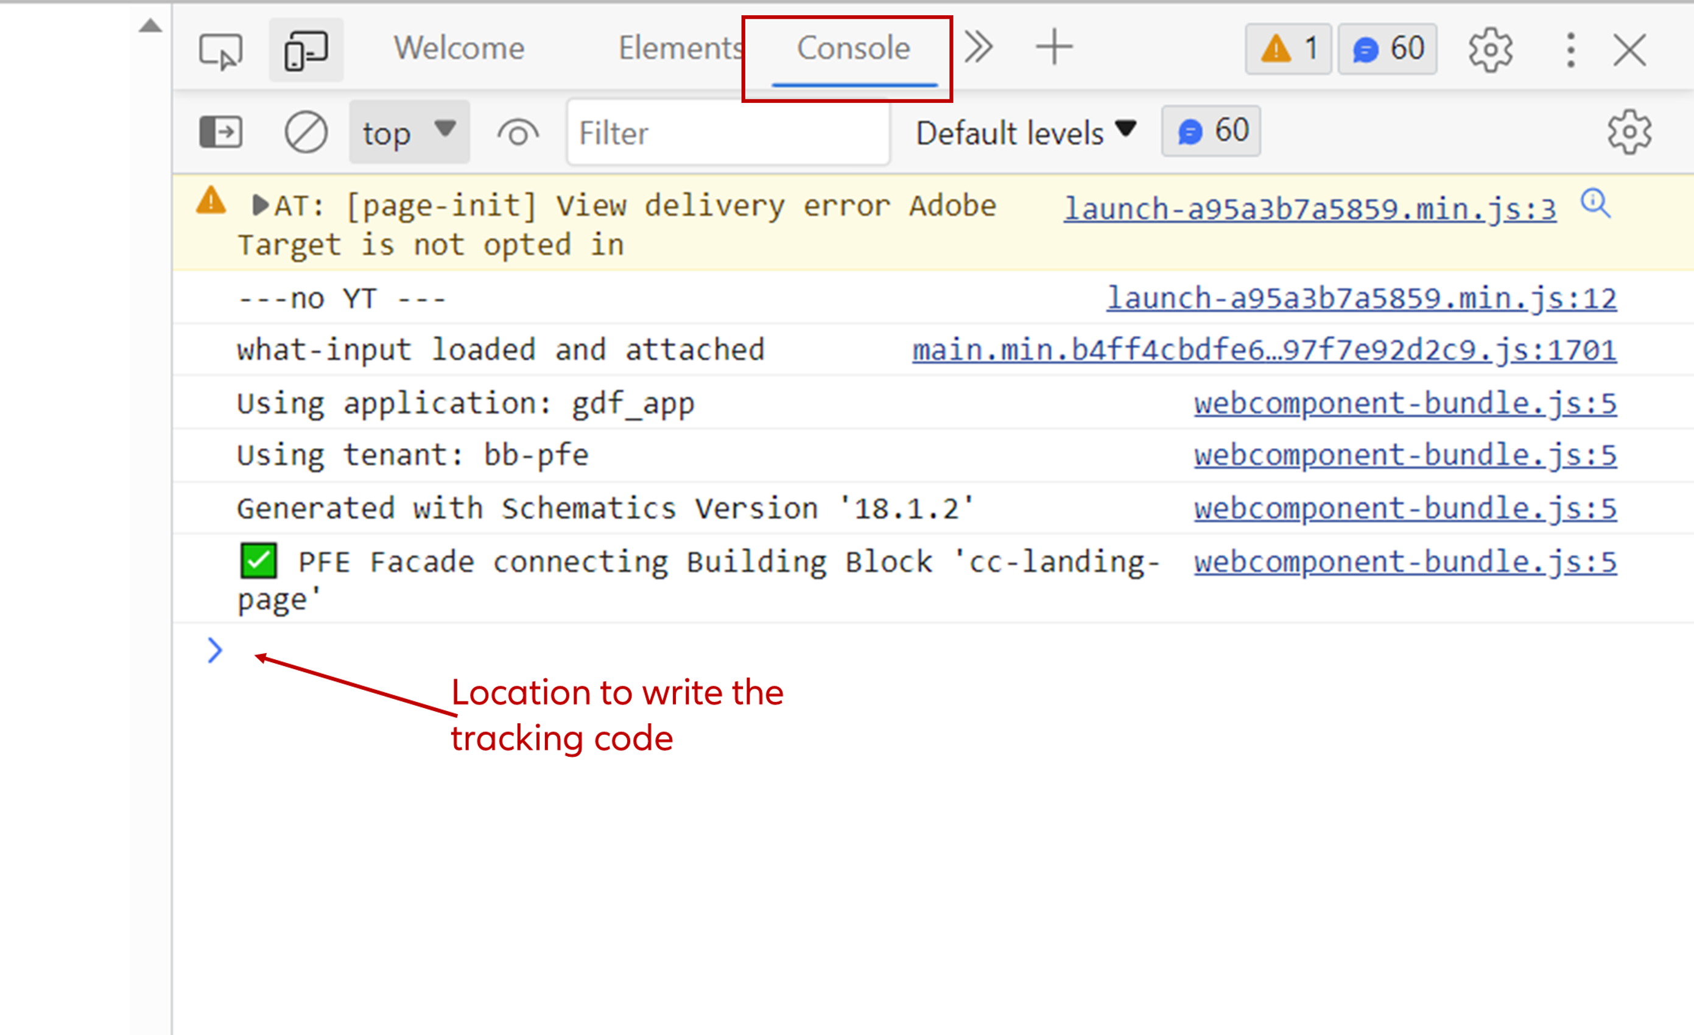This screenshot has width=1694, height=1035.
Task: Toggle device emulation mode
Action: pos(306,50)
